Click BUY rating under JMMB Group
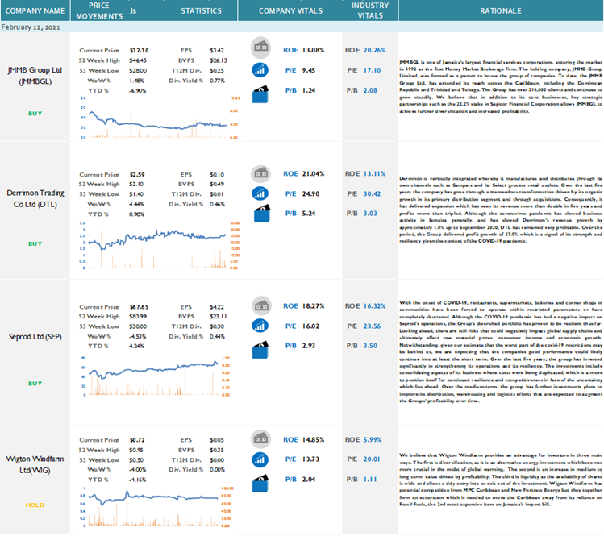The width and height of the screenshot is (604, 536). point(35,113)
